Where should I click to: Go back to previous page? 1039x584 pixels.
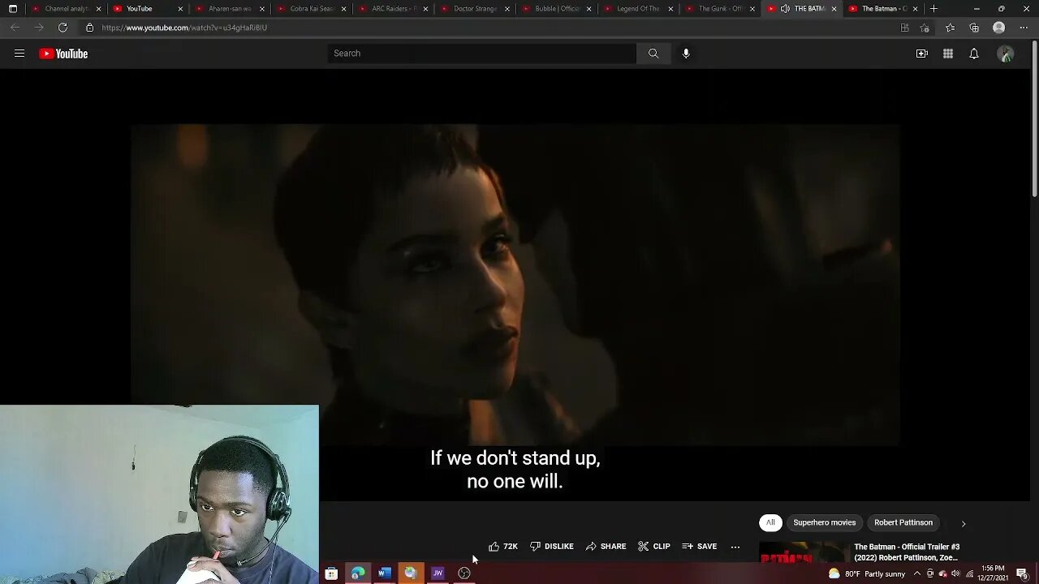[x=15, y=28]
